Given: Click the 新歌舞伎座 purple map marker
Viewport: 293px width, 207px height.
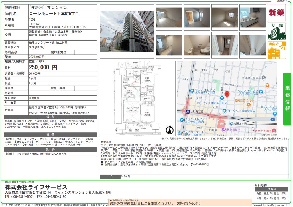Looking at the screenshot, I should pos(224,129).
